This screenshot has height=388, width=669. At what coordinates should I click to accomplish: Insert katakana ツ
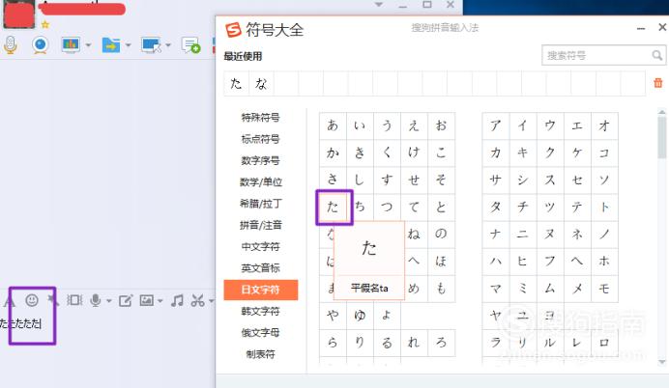pos(550,207)
